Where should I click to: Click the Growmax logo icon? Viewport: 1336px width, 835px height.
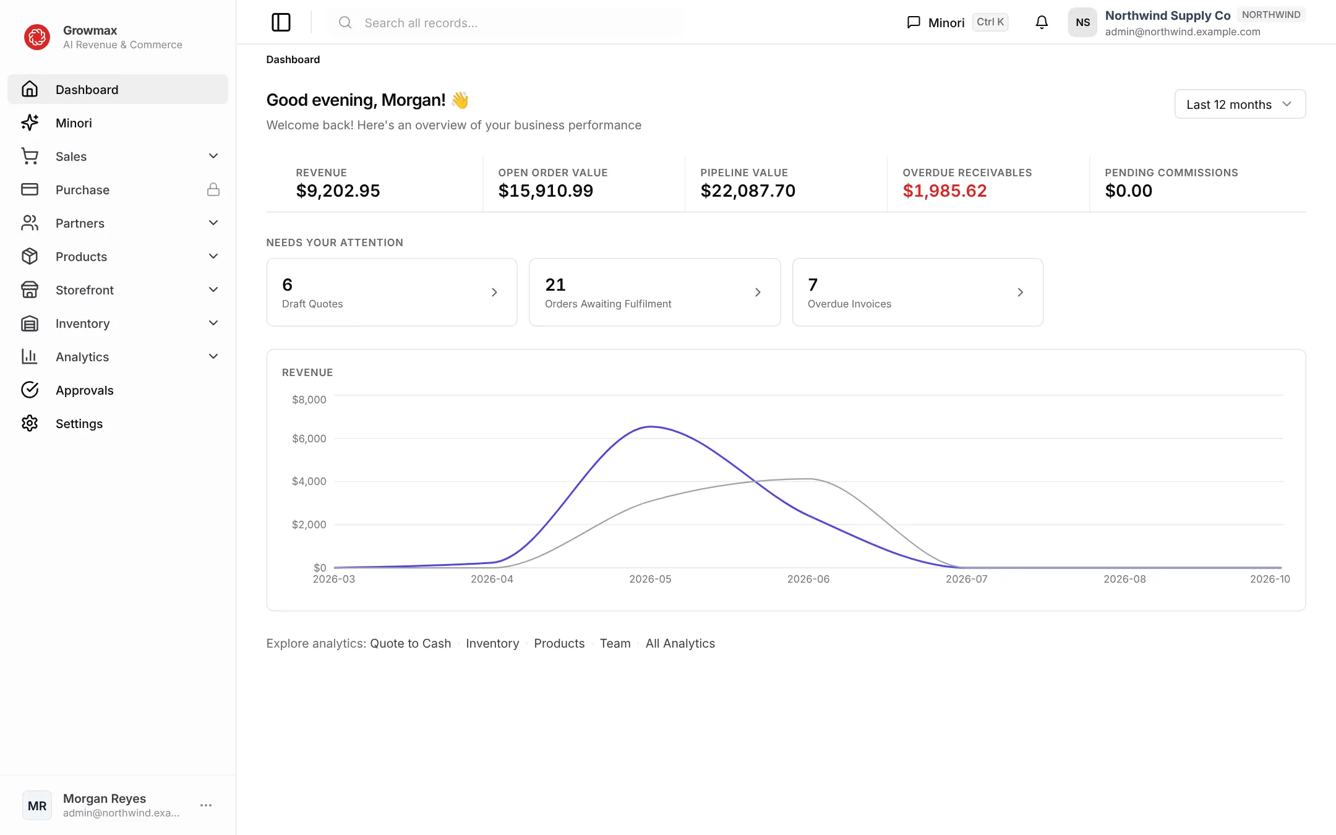37,37
